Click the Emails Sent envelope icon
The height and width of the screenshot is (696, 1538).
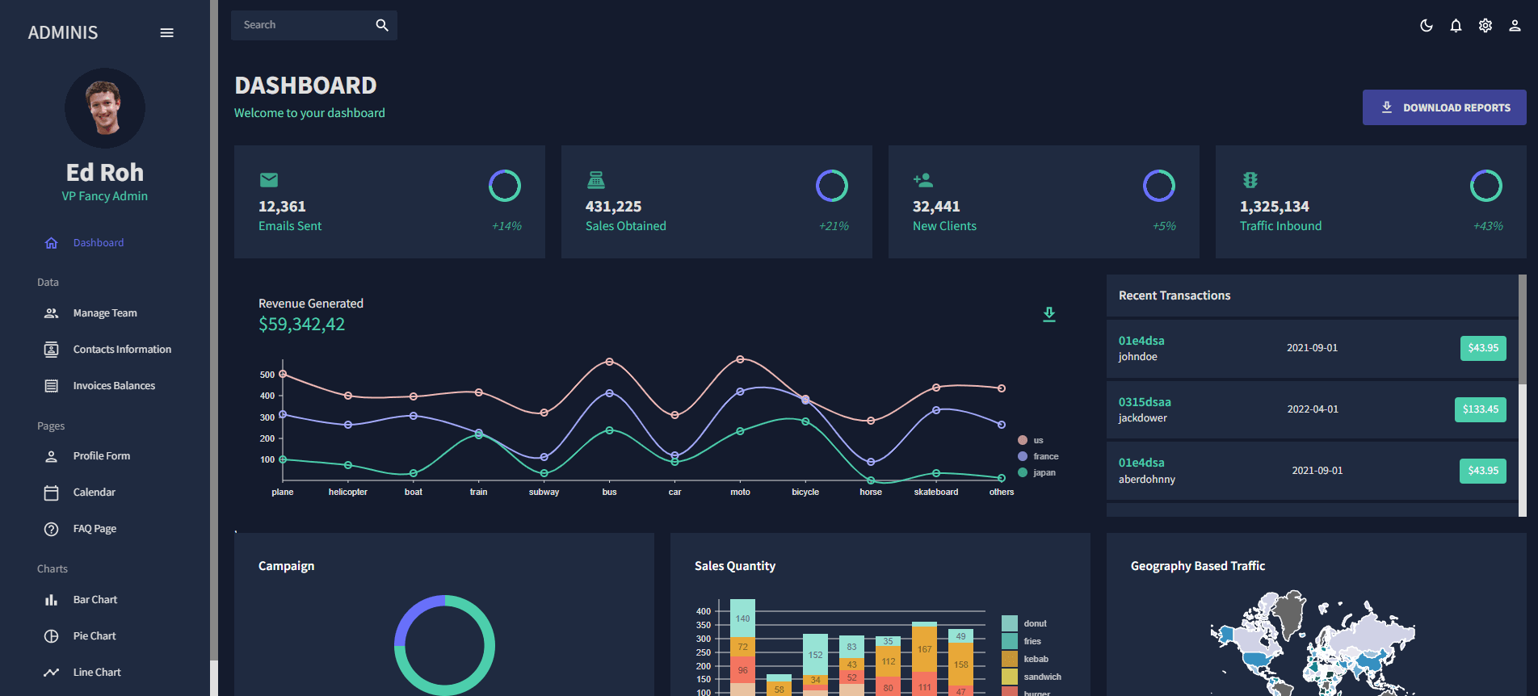tap(269, 180)
